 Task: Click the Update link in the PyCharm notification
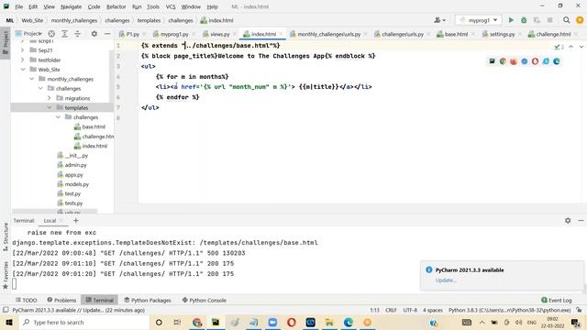[445, 280]
